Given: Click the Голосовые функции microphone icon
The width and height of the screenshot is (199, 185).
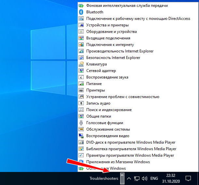Looking at the screenshot, I should (81, 123).
